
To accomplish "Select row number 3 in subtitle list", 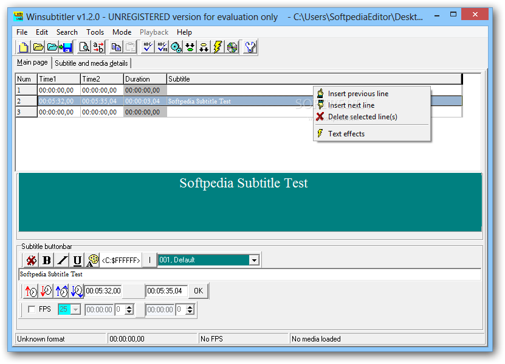I will 26,112.
